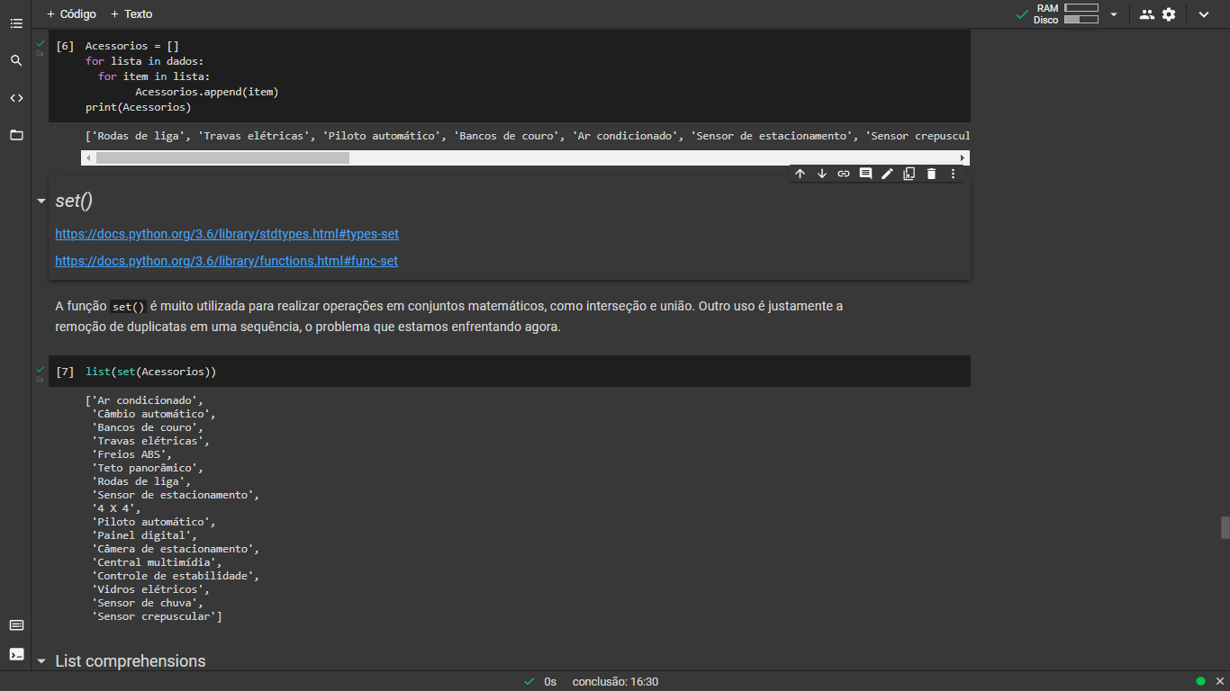The image size is (1230, 691).
Task: Open the settings gear icon
Action: (1169, 14)
